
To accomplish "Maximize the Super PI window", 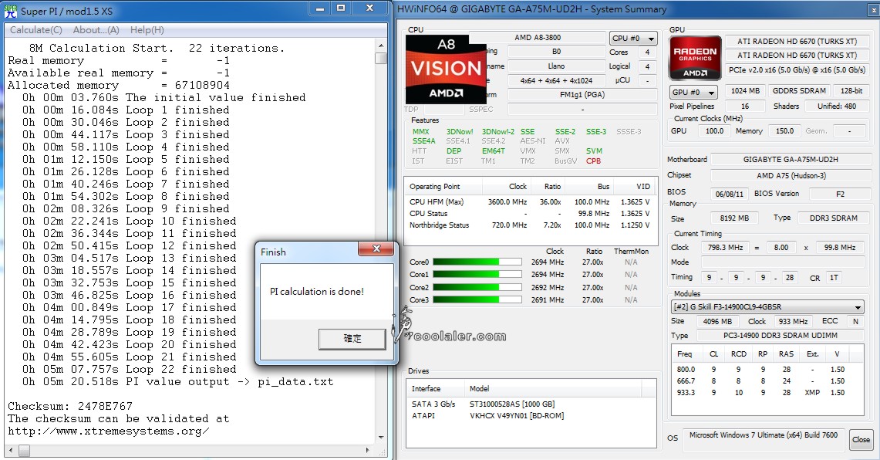I will pyautogui.click(x=341, y=8).
